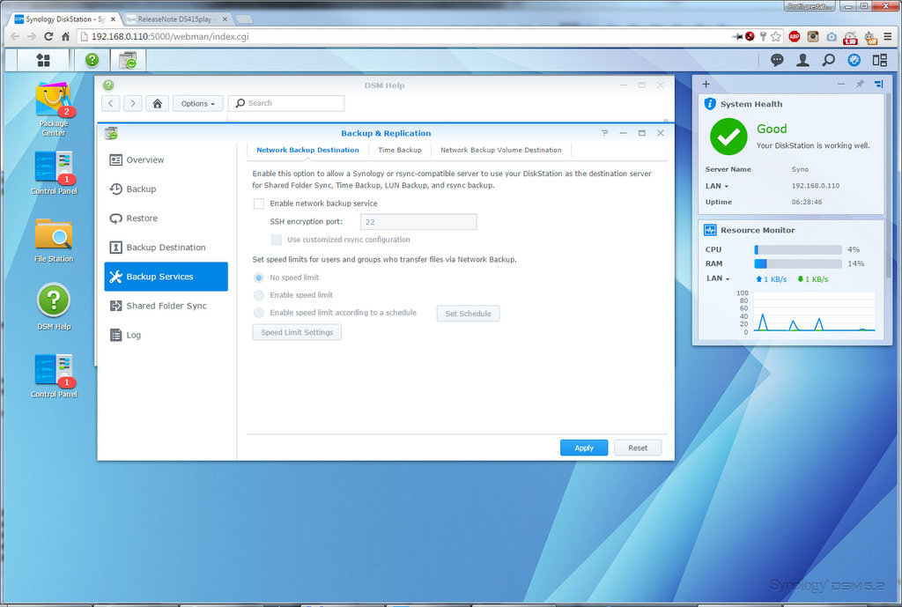Open the notifications speech bubble icon
The width and height of the screenshot is (902, 607).
777,60
